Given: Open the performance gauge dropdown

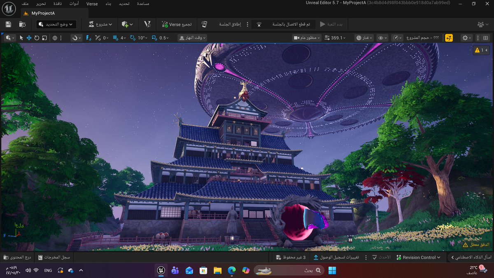Looking at the screenshot, I should 397,37.
